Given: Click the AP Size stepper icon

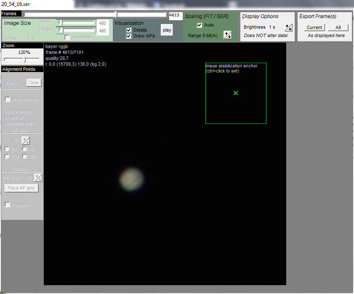Looking at the screenshot, I should 26,141.
